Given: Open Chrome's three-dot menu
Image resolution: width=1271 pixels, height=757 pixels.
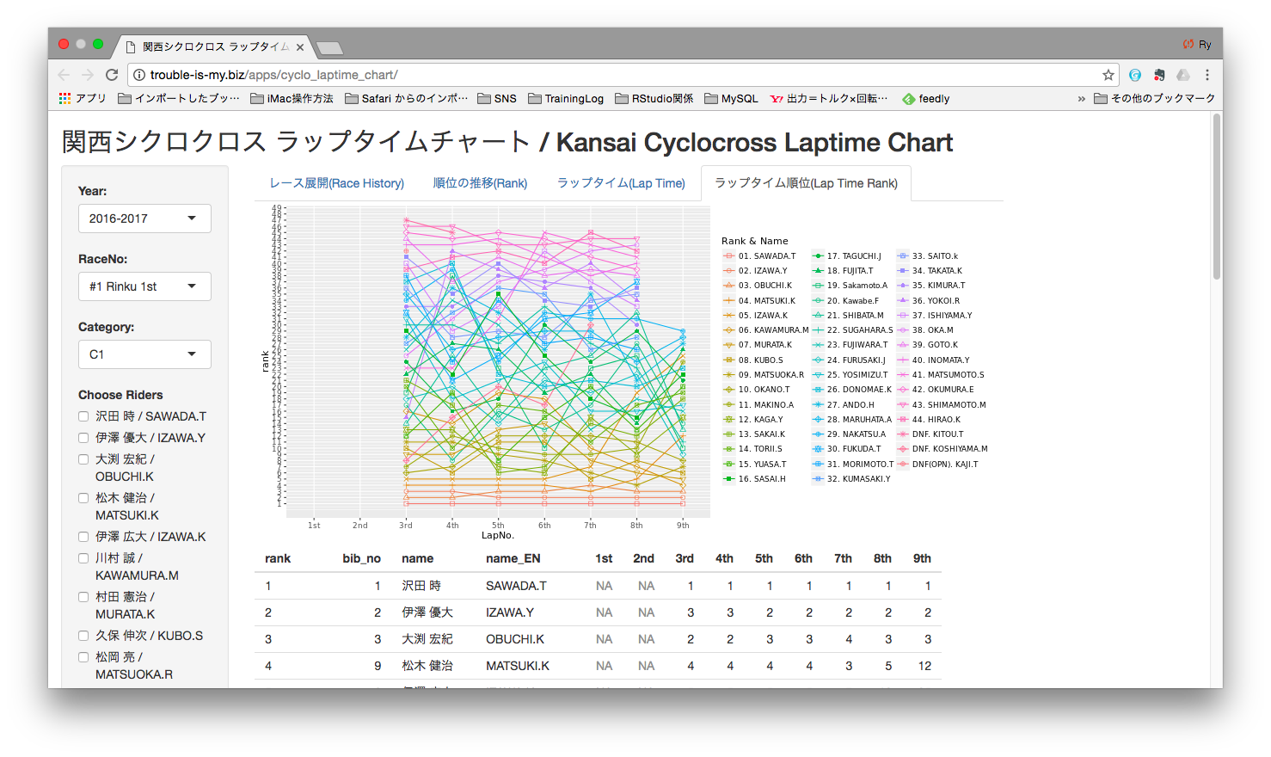Looking at the screenshot, I should pyautogui.click(x=1207, y=75).
